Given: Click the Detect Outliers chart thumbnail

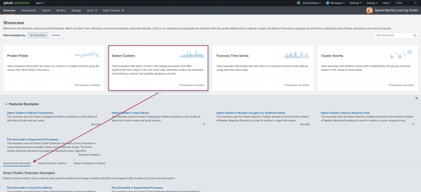Looking at the screenshot, I should pyautogui.click(x=192, y=54).
